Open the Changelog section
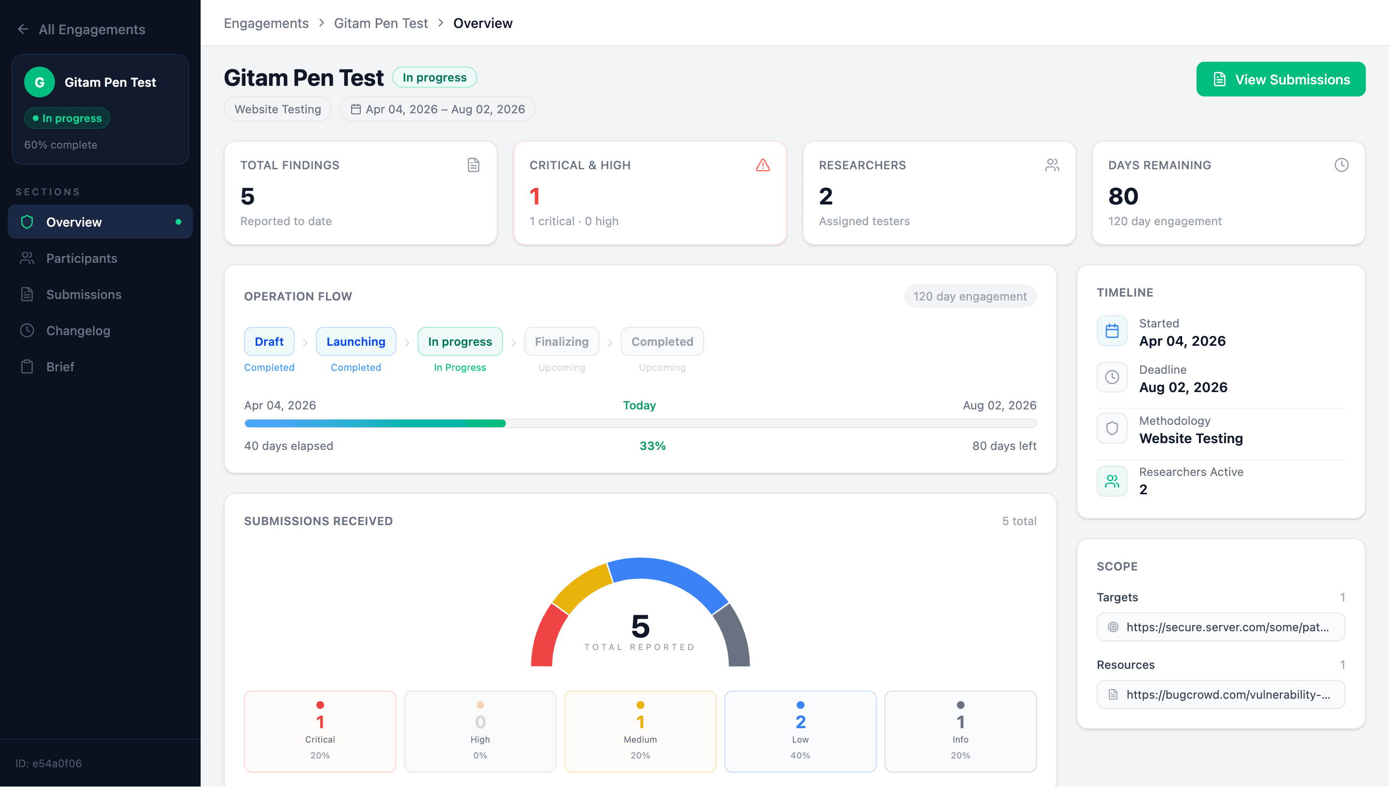The image size is (1389, 787). tap(100, 331)
